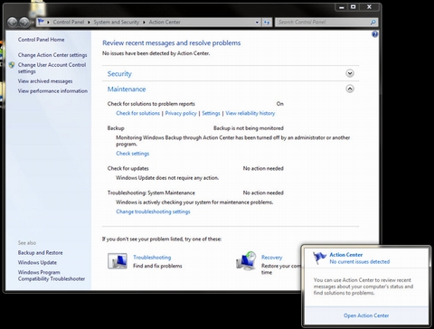Image resolution: width=434 pixels, height=329 pixels.
Task: Click the Back navigation arrow button
Action: 13,22
